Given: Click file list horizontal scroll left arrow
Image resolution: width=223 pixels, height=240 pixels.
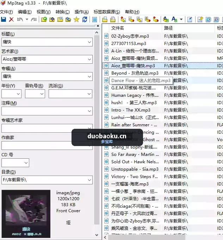Looking at the screenshot, I should coord(105,238).
